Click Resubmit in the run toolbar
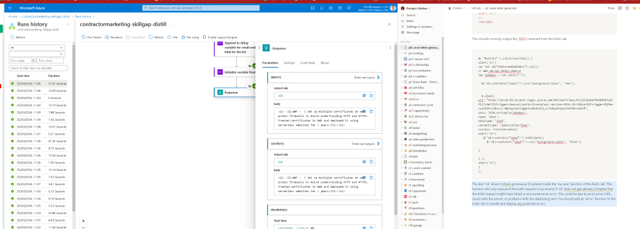The width and height of the screenshot is (640, 229). click(x=114, y=37)
